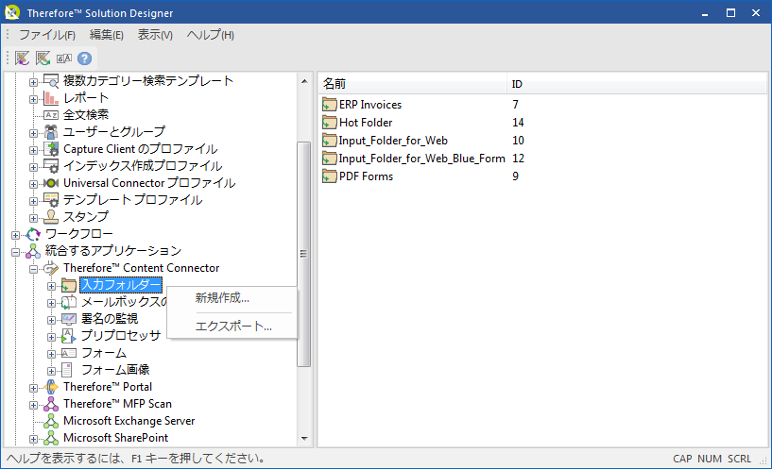
Task: Click the Microsoft Exchange Server icon
Action: 51,421
